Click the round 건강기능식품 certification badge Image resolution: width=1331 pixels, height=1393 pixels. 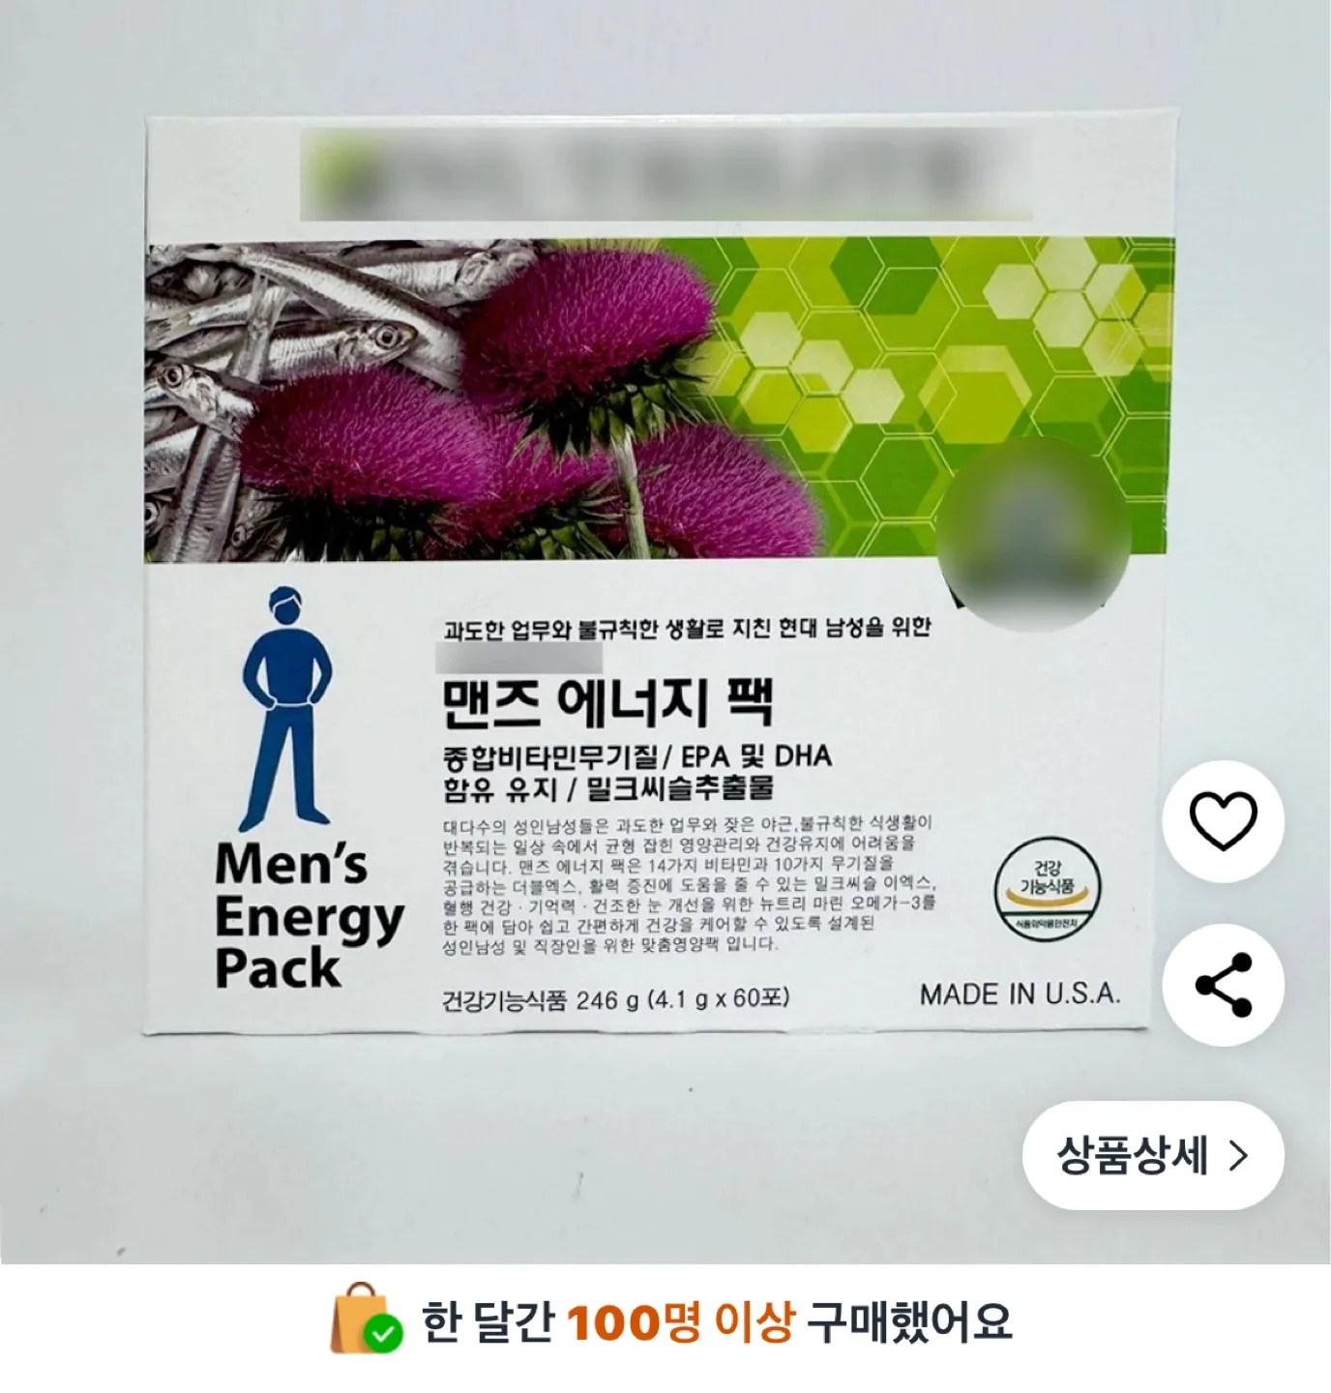[1047, 885]
